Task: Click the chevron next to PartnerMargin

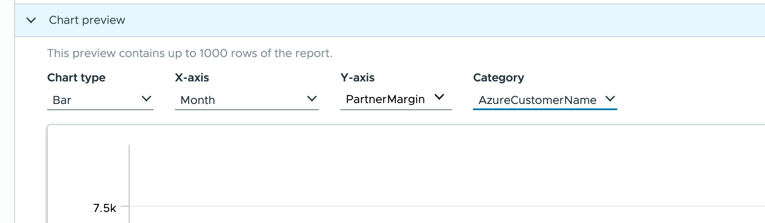Action: 439,97
